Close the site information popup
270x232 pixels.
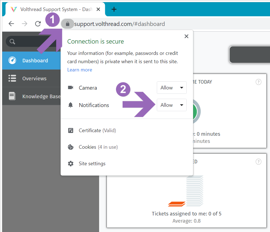point(186,36)
